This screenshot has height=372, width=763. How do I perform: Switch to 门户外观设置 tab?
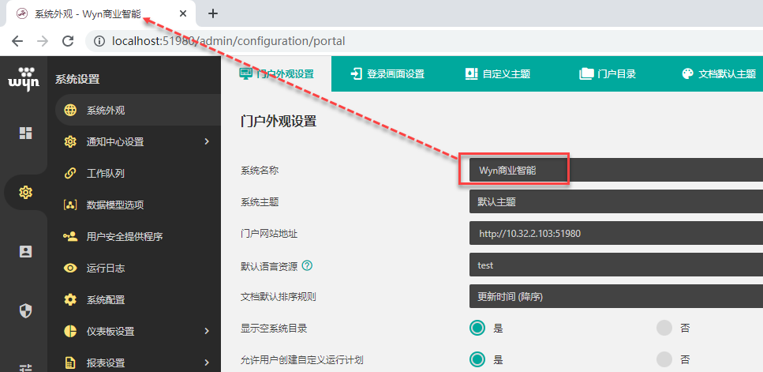276,74
